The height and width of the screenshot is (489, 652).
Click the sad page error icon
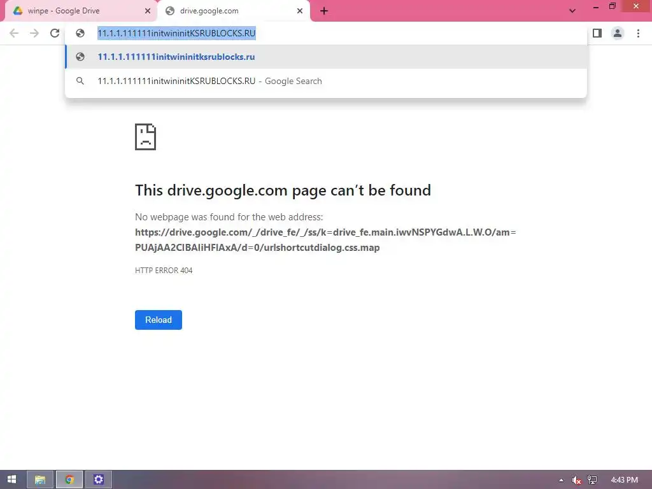[145, 137]
